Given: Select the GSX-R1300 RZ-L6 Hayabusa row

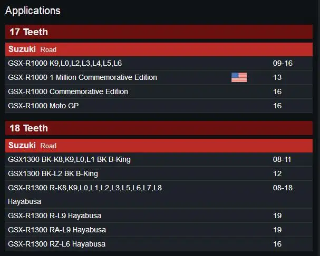Looking at the screenshot, I should coord(159,244).
